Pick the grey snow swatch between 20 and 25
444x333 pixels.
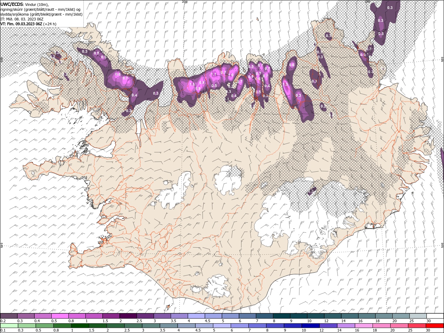click(x=401, y=316)
